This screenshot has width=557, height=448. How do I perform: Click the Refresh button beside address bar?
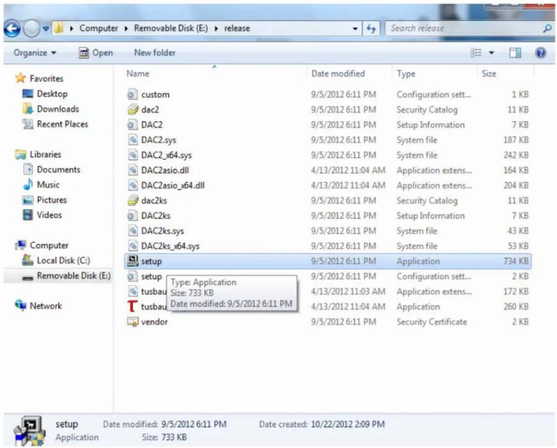pyautogui.click(x=371, y=29)
